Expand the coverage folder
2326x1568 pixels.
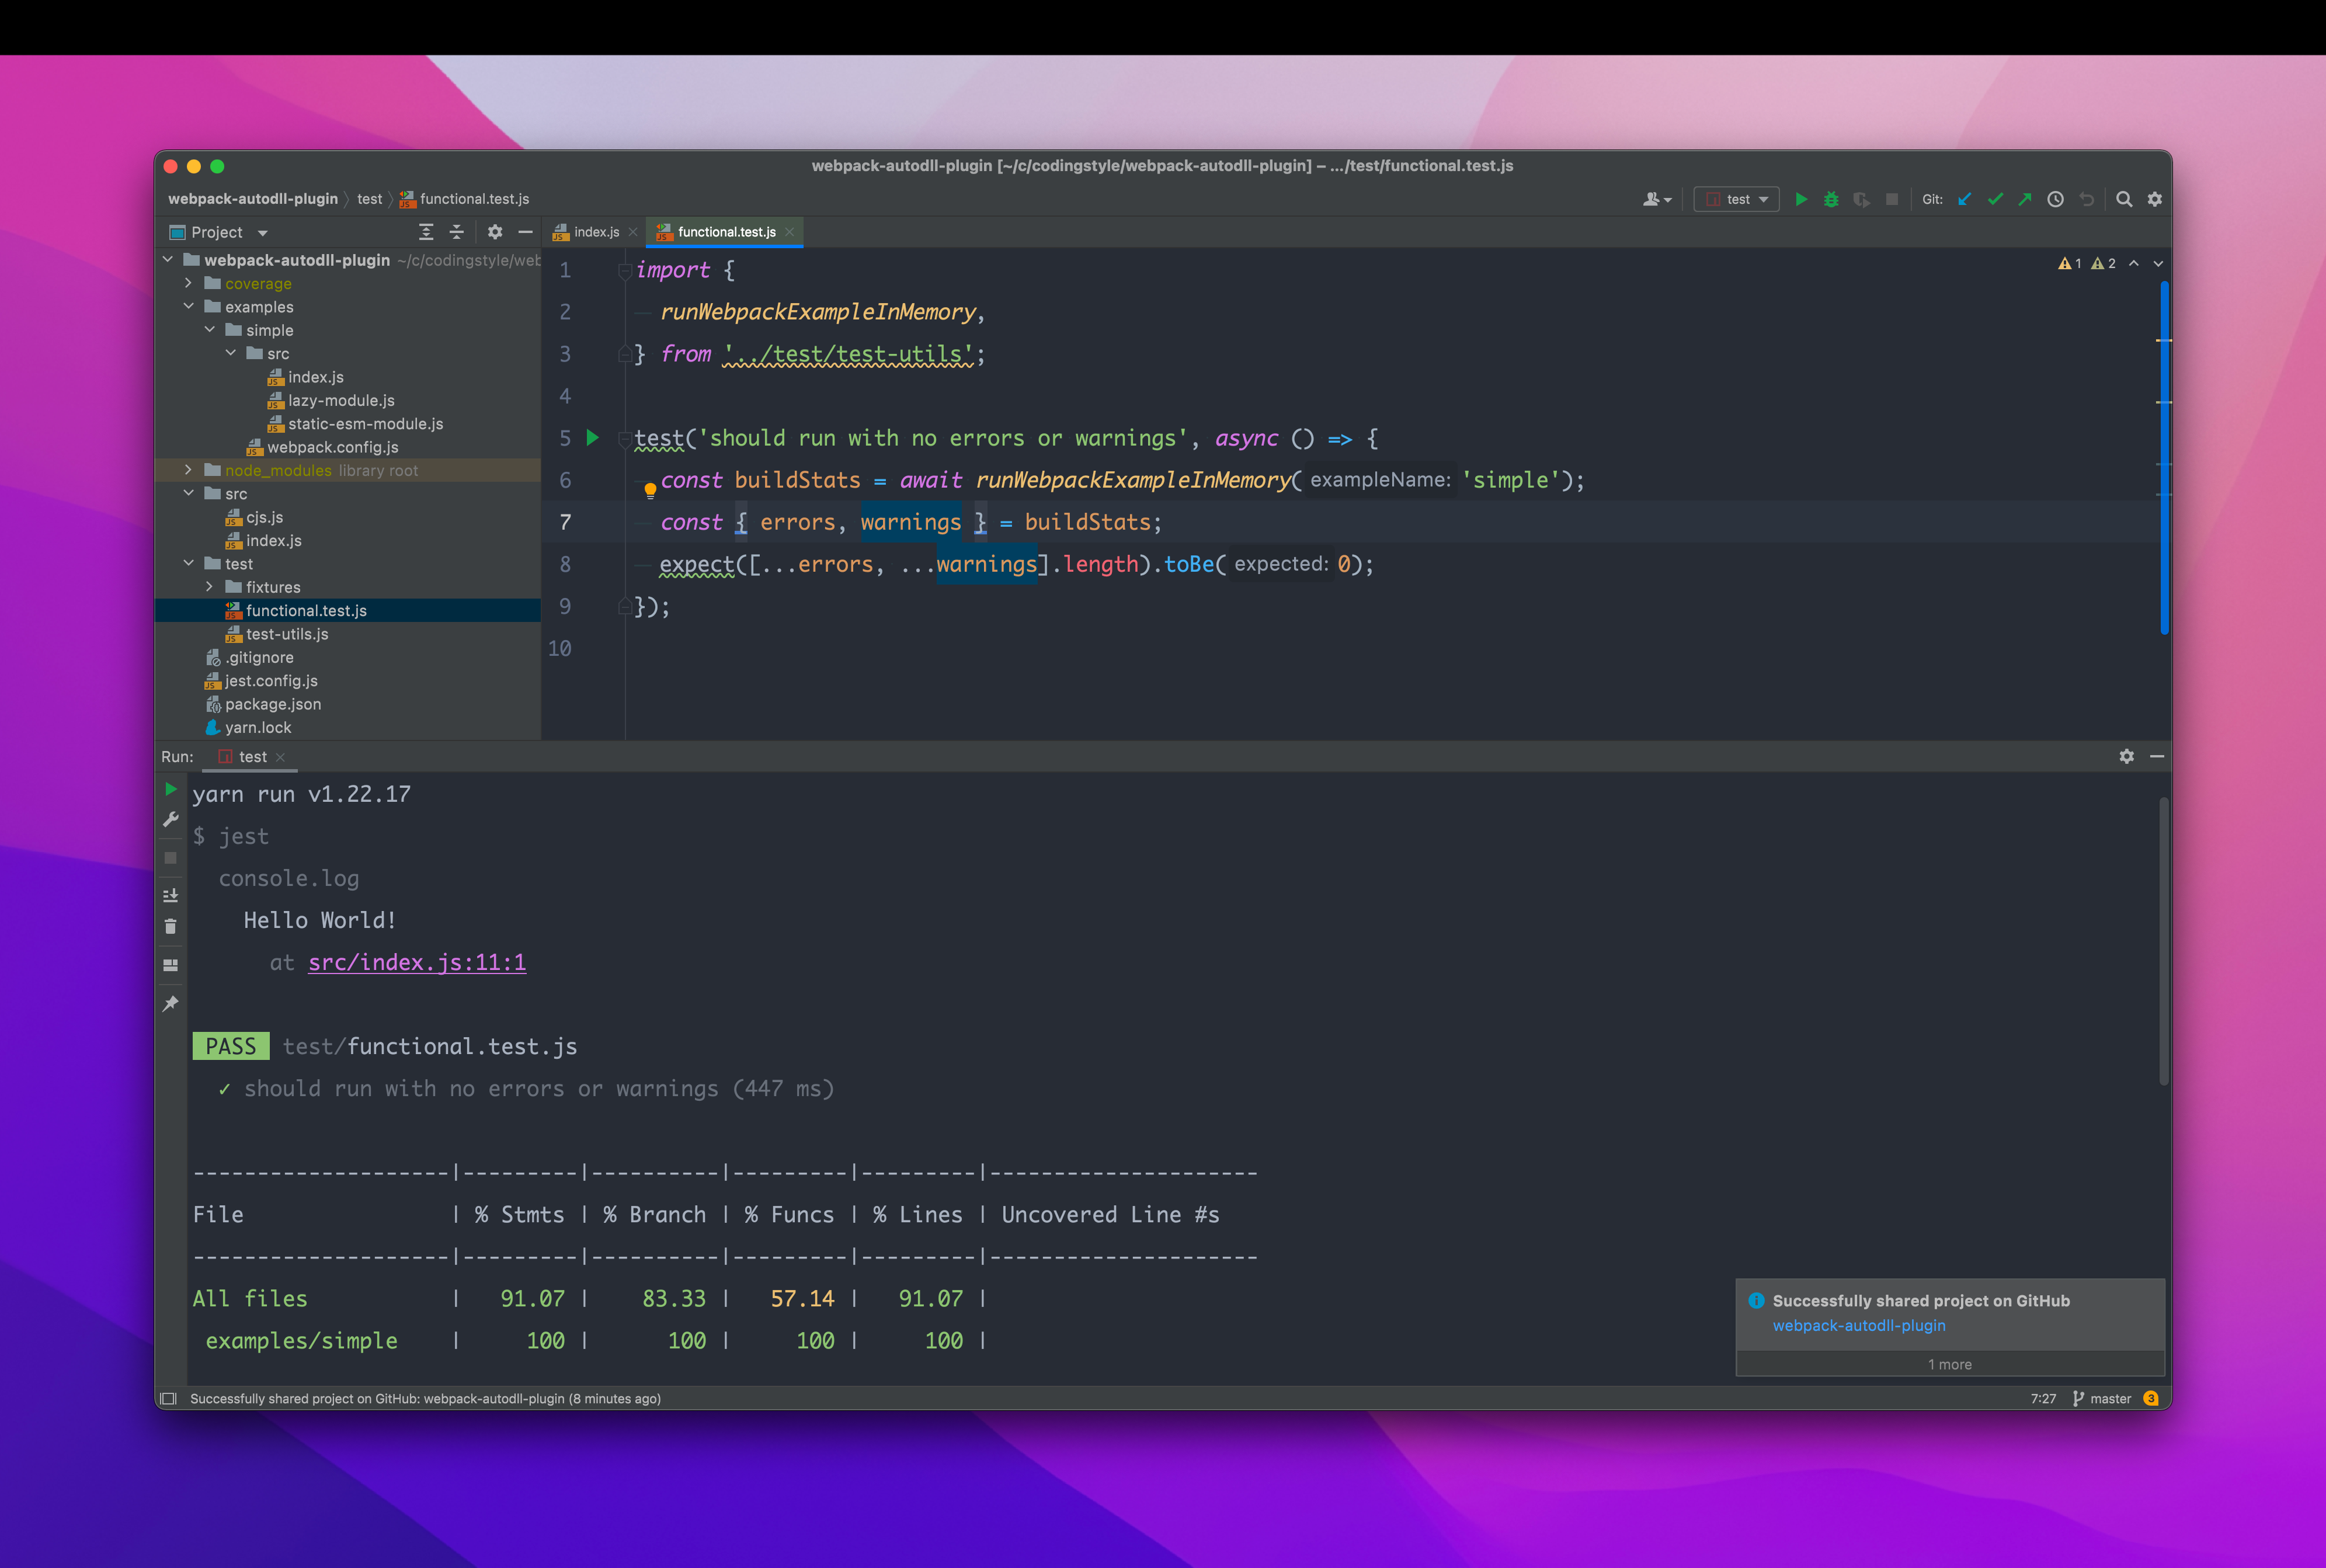pos(188,283)
